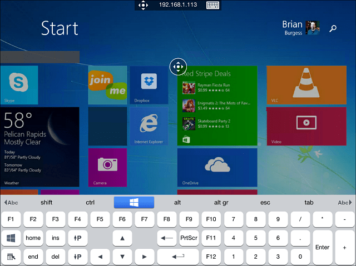Tap the down arrow key
Viewport: 356px width, 266px height.
(122, 257)
